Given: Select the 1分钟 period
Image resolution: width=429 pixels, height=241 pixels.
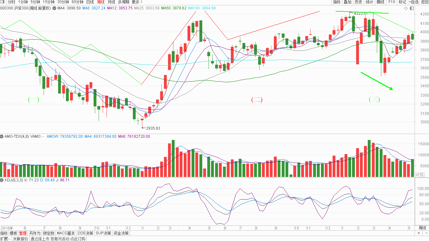Looking at the screenshot, I should 23,2.
